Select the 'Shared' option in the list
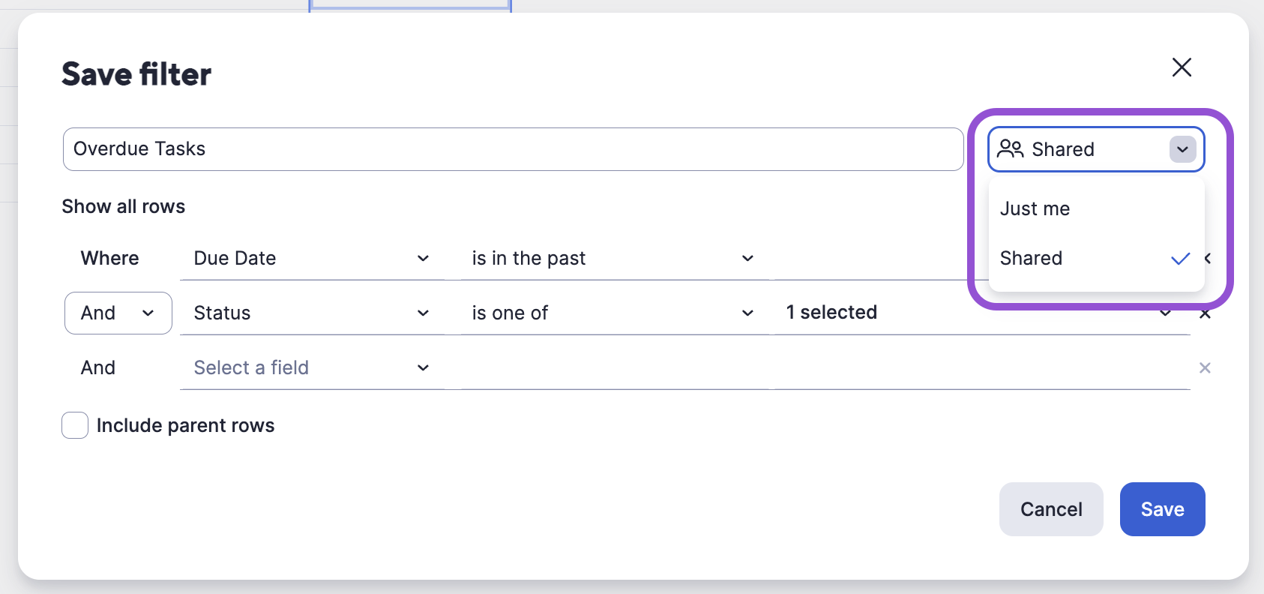The image size is (1264, 594). (1032, 258)
